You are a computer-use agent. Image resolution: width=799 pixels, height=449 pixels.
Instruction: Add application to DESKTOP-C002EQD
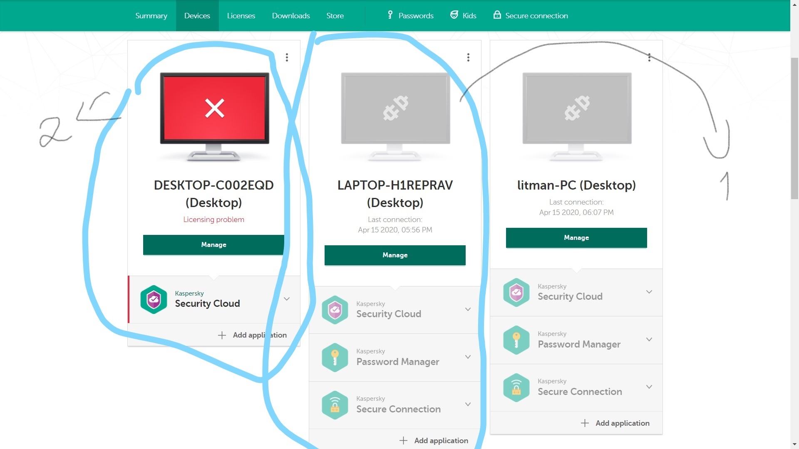click(252, 335)
